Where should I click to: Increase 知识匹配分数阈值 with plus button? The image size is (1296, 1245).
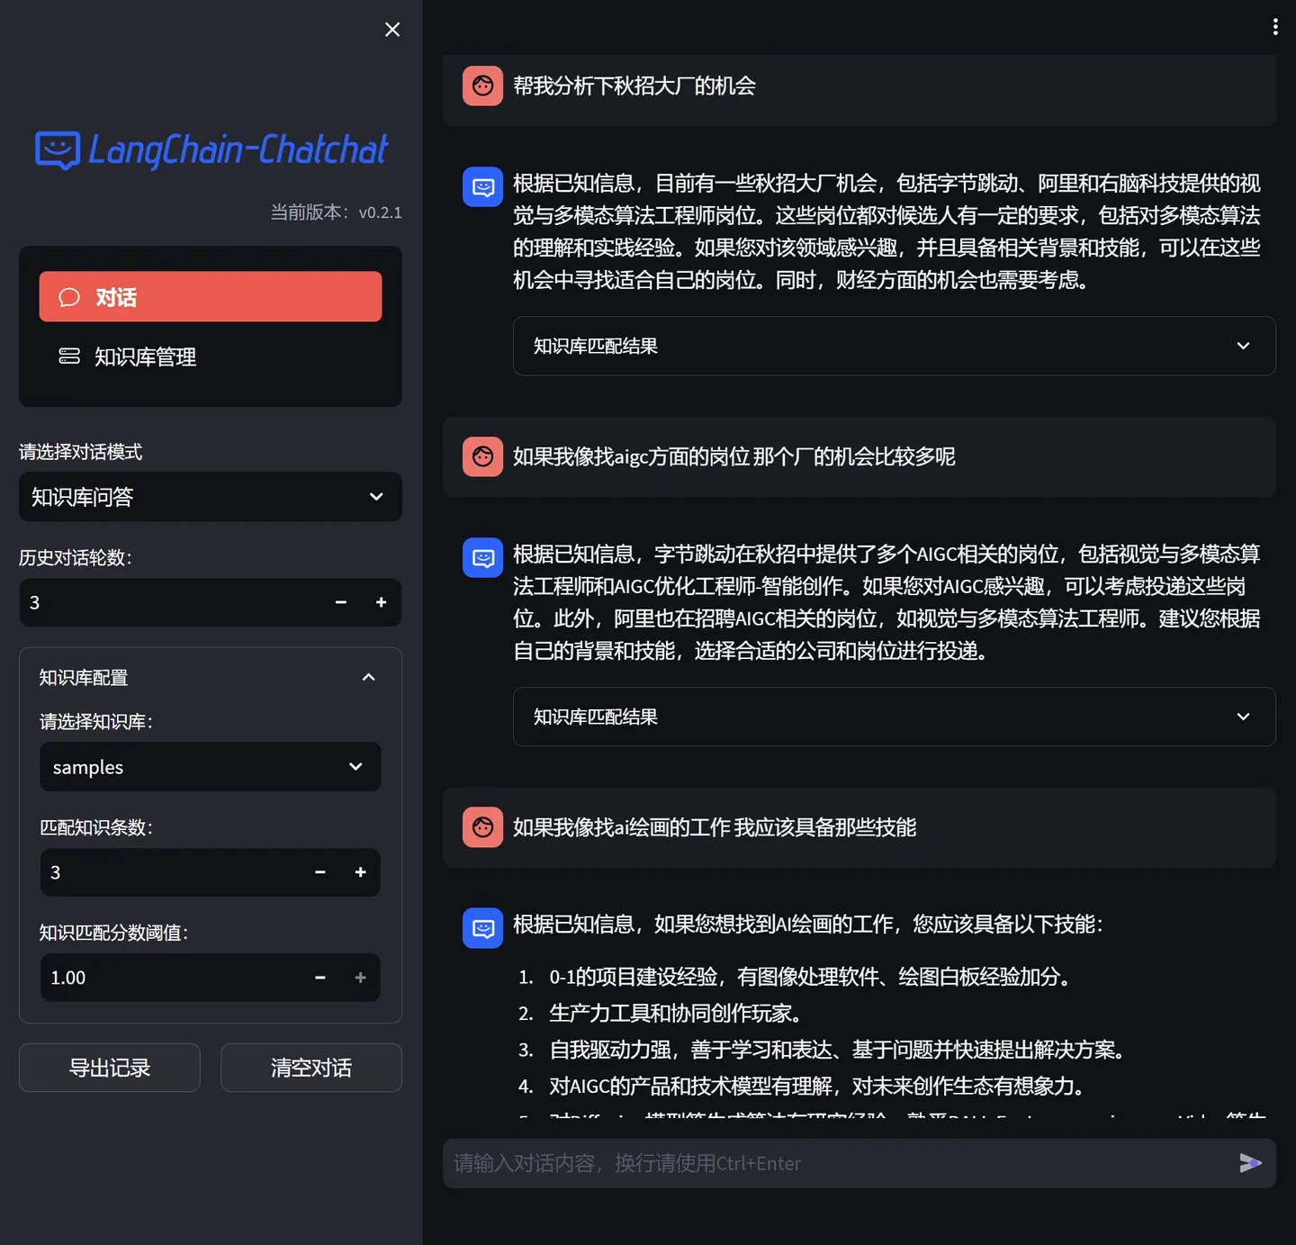point(360,978)
